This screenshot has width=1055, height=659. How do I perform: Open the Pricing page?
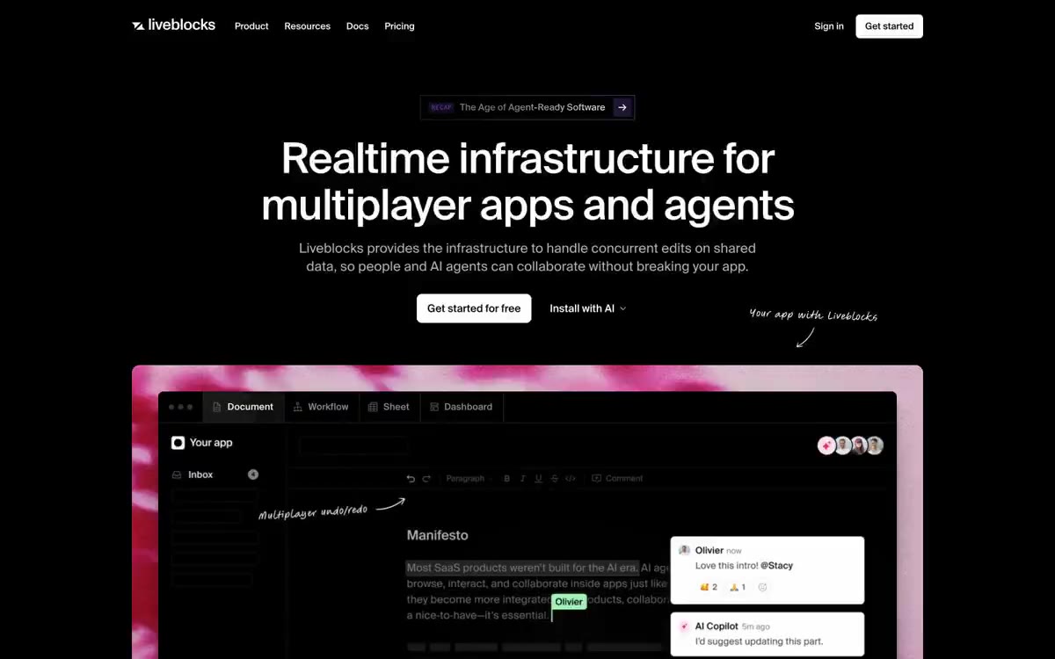point(399,26)
